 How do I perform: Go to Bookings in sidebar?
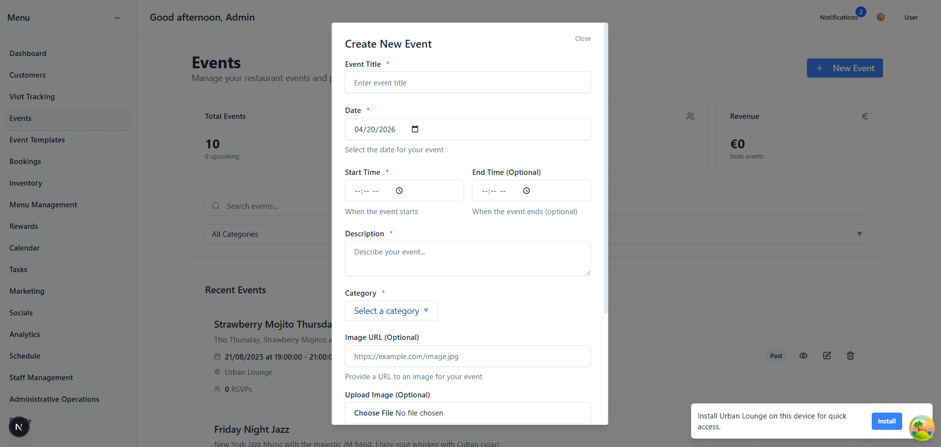pos(25,162)
